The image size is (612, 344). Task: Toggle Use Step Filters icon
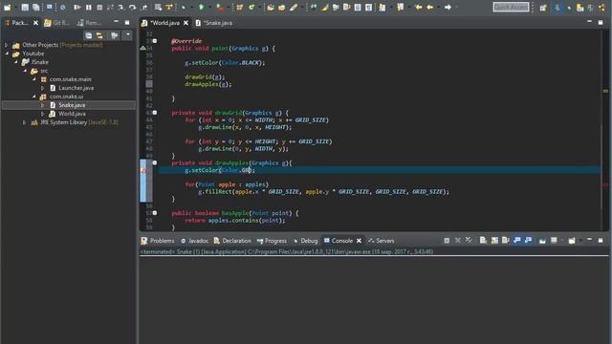coord(168,7)
